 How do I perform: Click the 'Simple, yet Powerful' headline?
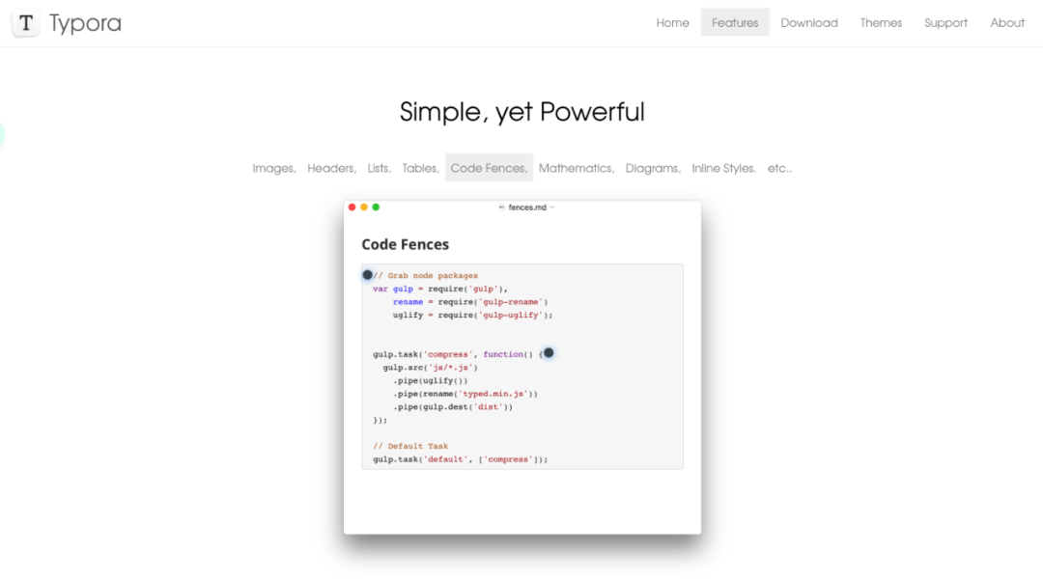[522, 112]
